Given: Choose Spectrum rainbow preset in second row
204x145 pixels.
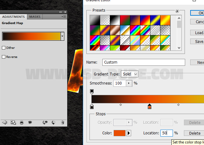Looking at the screenshot, I should tap(135, 30).
